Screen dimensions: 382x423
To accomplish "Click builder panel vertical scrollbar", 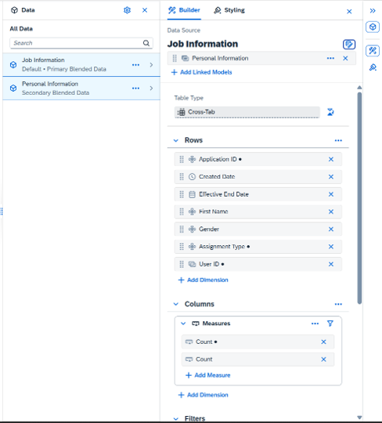I will [359, 198].
